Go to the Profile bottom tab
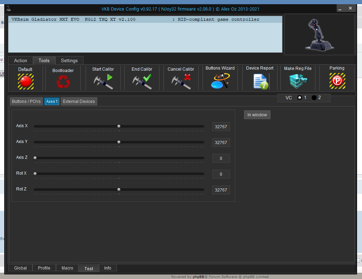The width and height of the screenshot is (362, 279). coord(44,268)
